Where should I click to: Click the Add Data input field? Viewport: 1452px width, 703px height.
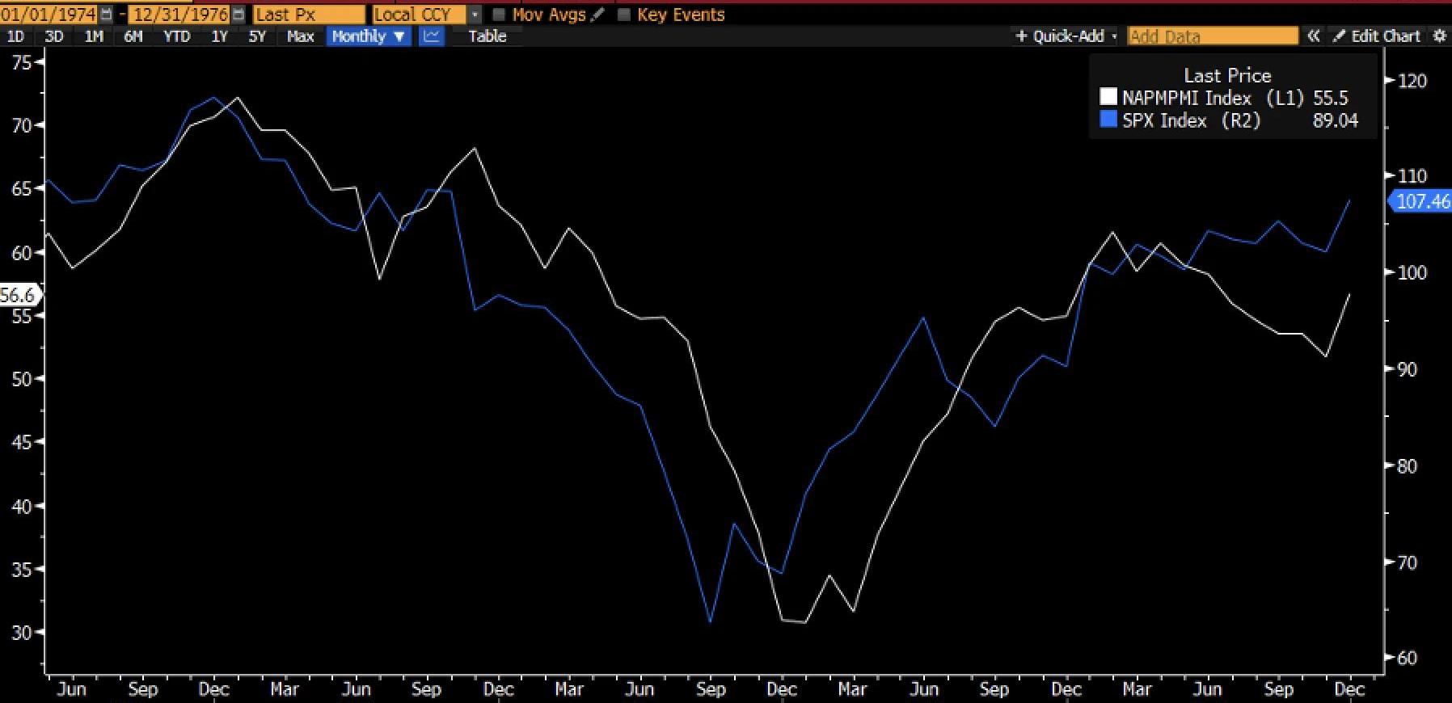[1212, 36]
